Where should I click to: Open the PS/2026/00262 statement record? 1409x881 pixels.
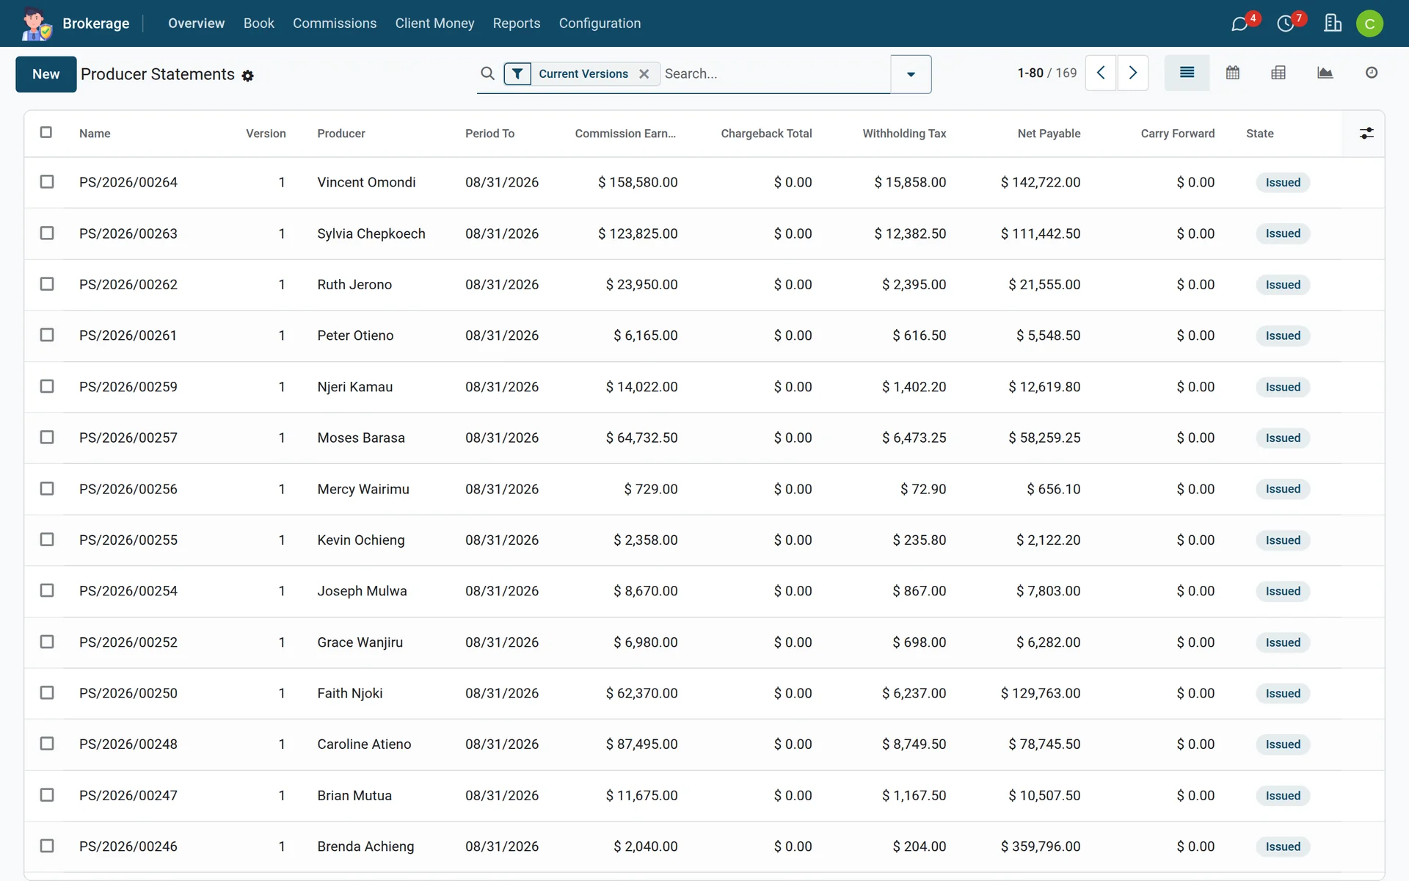[x=128, y=284]
